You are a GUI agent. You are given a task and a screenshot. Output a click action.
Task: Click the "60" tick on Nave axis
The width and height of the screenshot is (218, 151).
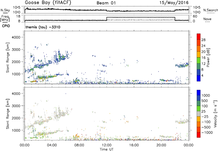[x=195, y=16]
